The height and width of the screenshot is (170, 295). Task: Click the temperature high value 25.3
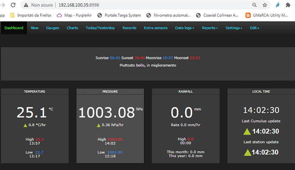(x=39, y=139)
